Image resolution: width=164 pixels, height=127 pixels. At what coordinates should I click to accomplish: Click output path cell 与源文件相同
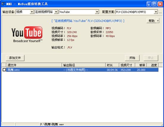tap(76, 70)
